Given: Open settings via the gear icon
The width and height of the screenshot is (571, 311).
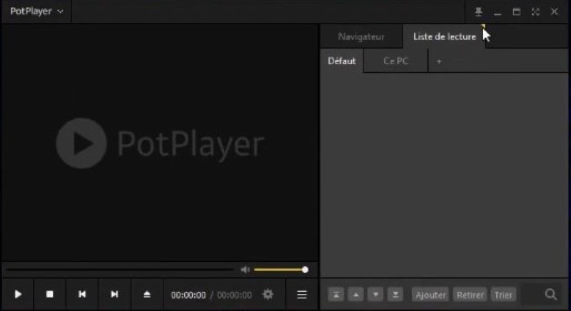Looking at the screenshot, I should tap(268, 294).
